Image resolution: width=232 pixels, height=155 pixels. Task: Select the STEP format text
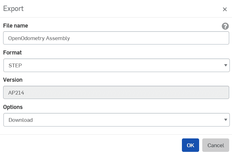tap(15, 66)
